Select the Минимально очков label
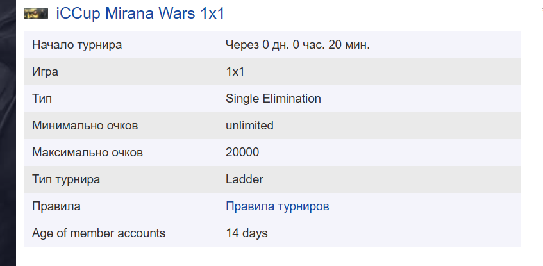The image size is (543, 266). click(x=85, y=126)
